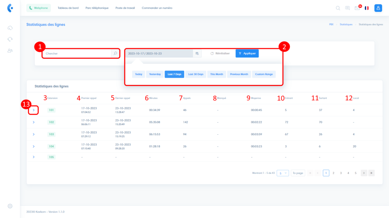Click the search icon in Chercher field

(115, 53)
